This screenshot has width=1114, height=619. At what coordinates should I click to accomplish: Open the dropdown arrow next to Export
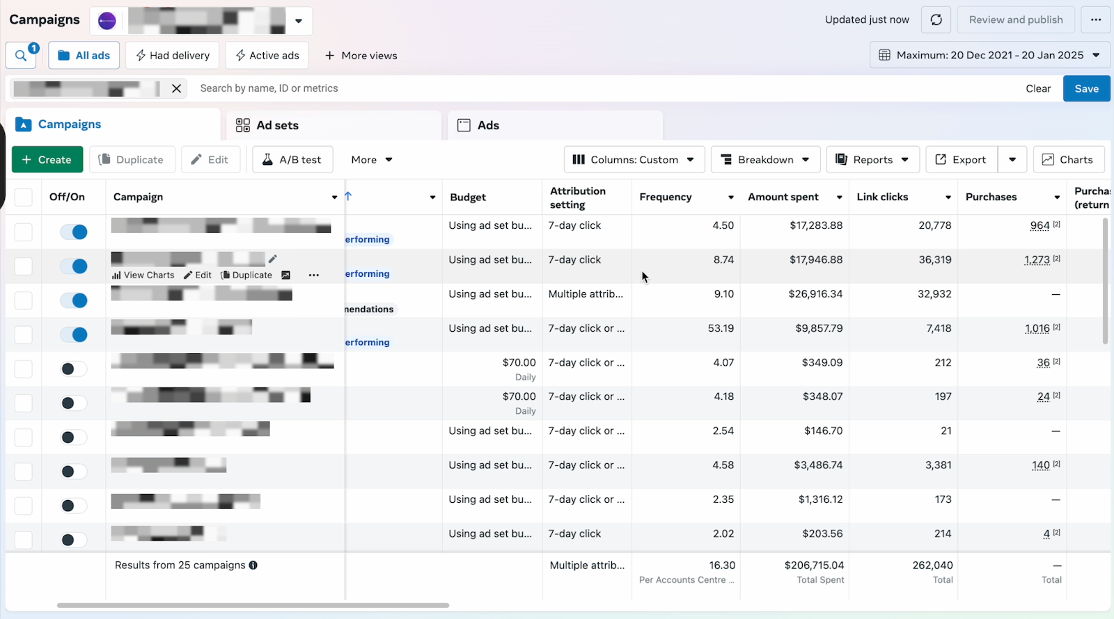click(x=1012, y=159)
